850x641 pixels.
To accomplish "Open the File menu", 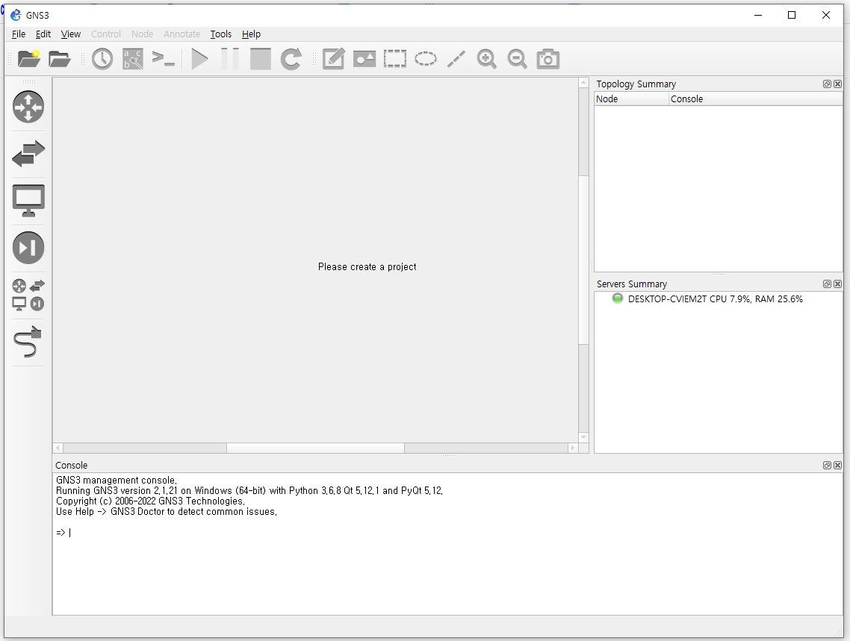I will tap(19, 34).
